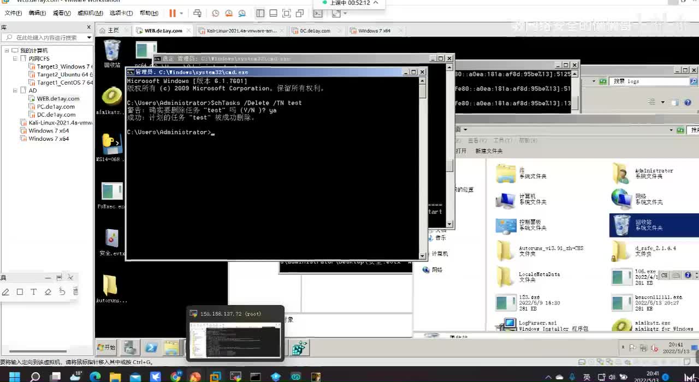Switch to the 主页 tab
Screen dimensions: 699x382
[x=113, y=31]
